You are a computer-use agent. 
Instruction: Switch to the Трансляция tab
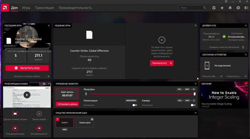44,8
